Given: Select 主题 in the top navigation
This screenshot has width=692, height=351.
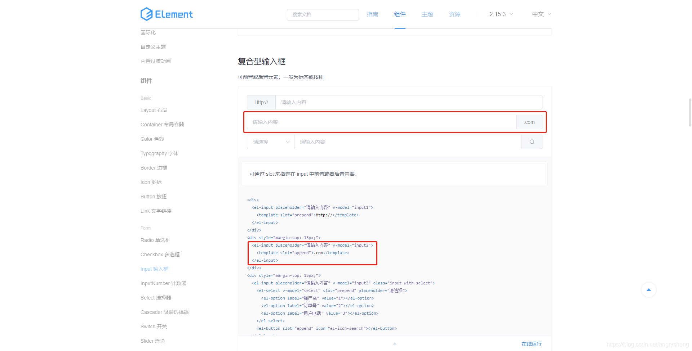Looking at the screenshot, I should coord(427,14).
